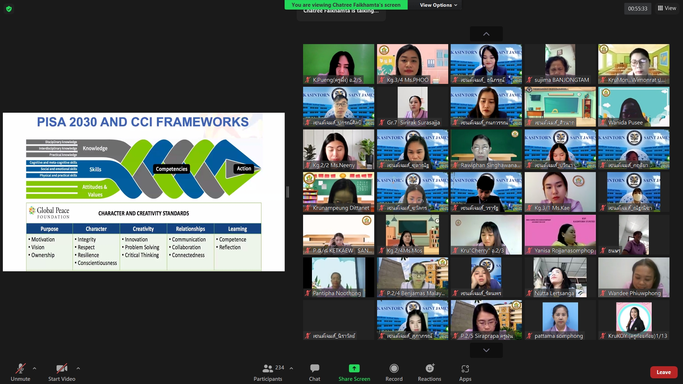Expand audio options arrow beside Unmute
Viewport: 683px width, 384px height.
[35, 368]
